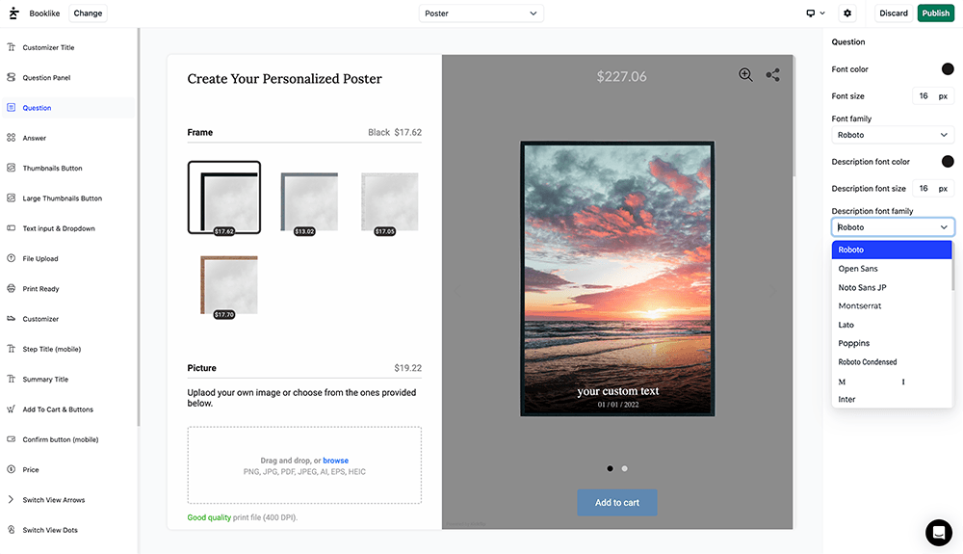This screenshot has width=963, height=554.
Task: Click the share icon above poster
Action: tap(772, 75)
